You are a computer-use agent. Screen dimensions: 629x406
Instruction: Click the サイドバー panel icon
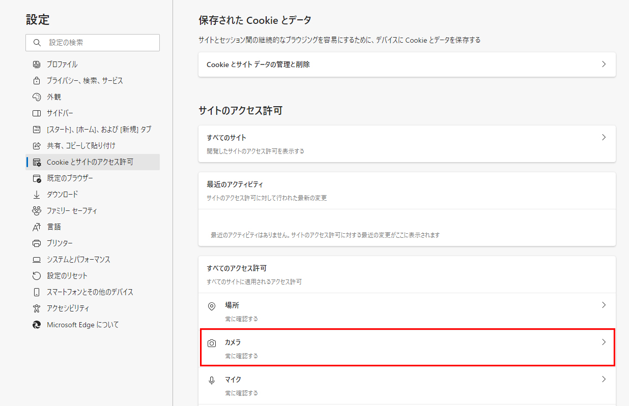tap(36, 113)
